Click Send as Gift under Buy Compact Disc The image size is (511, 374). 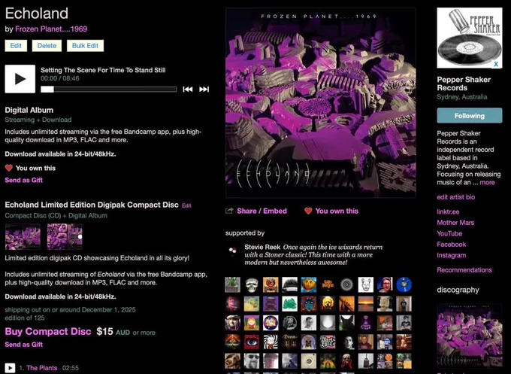24,345
